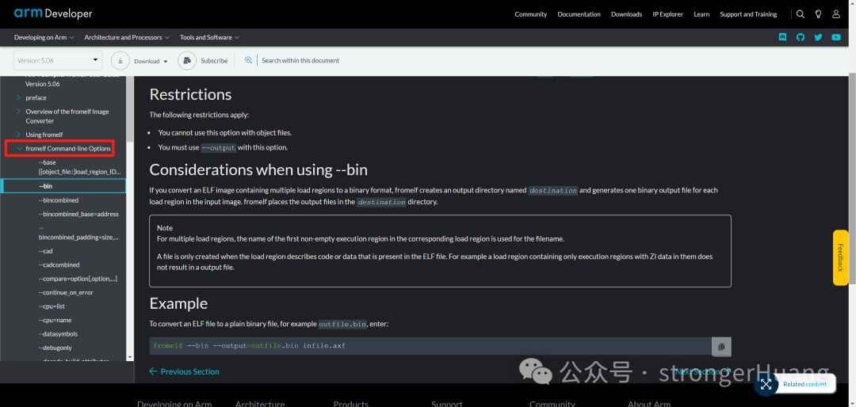Select the --cpu=list tree item
The width and height of the screenshot is (856, 407).
[52, 306]
